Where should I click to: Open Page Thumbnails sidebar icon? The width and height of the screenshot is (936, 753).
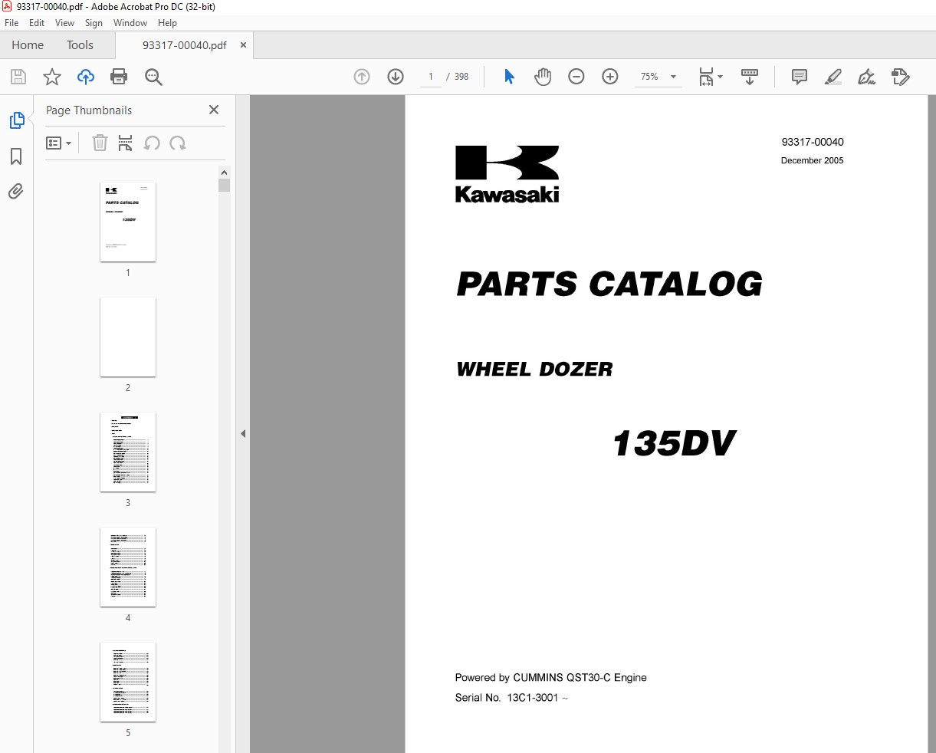pyautogui.click(x=17, y=120)
